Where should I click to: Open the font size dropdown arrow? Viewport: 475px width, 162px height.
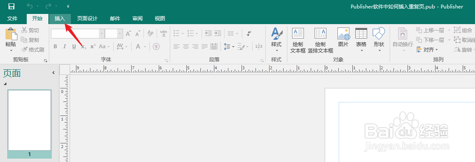pyautogui.click(x=120, y=33)
